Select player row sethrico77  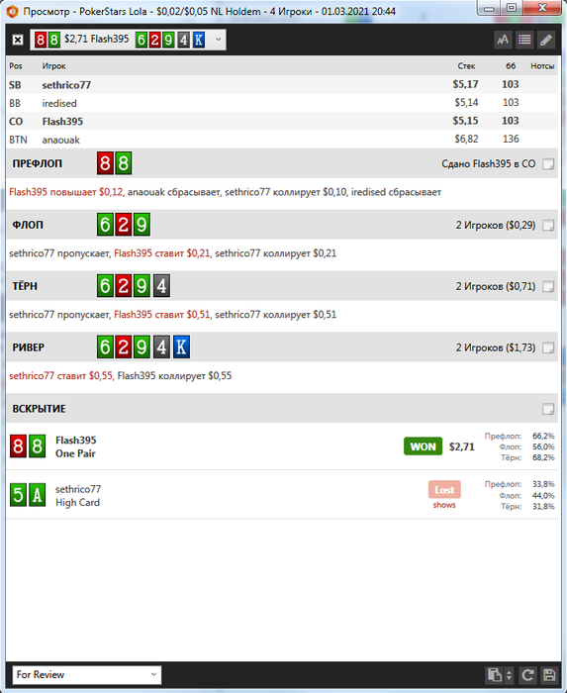pyautogui.click(x=282, y=84)
